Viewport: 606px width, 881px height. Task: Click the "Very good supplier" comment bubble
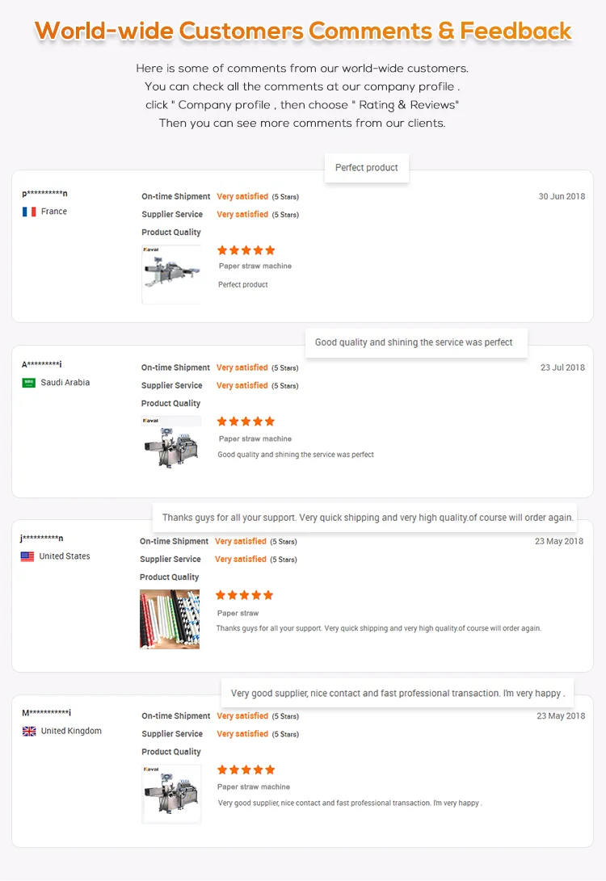(x=398, y=693)
